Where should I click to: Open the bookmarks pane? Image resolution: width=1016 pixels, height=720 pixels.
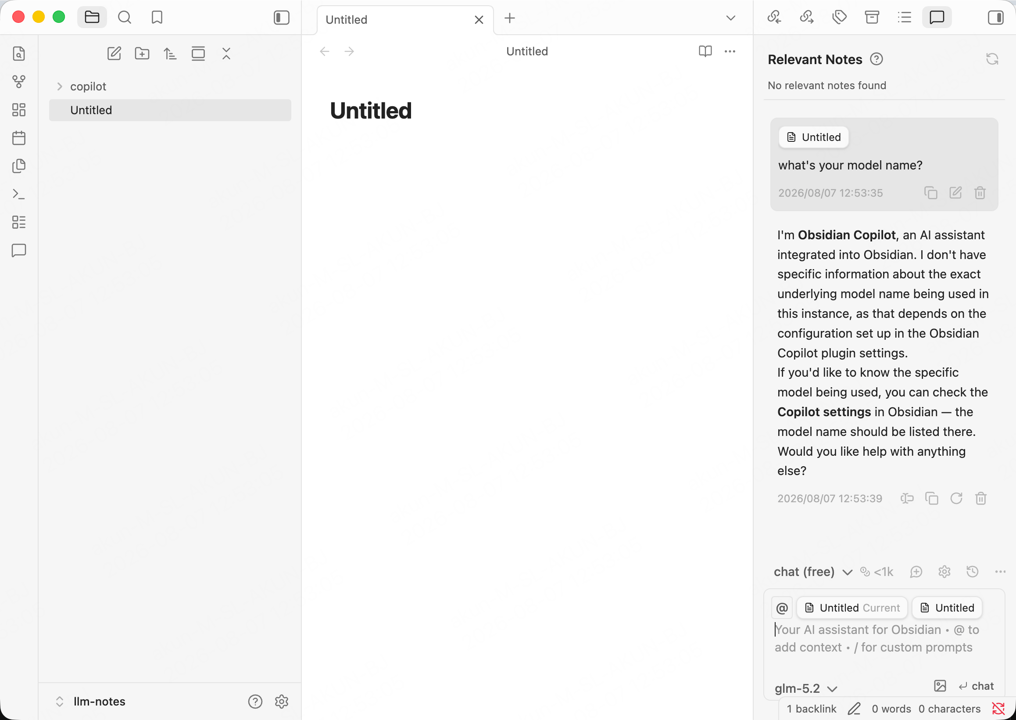point(157,18)
